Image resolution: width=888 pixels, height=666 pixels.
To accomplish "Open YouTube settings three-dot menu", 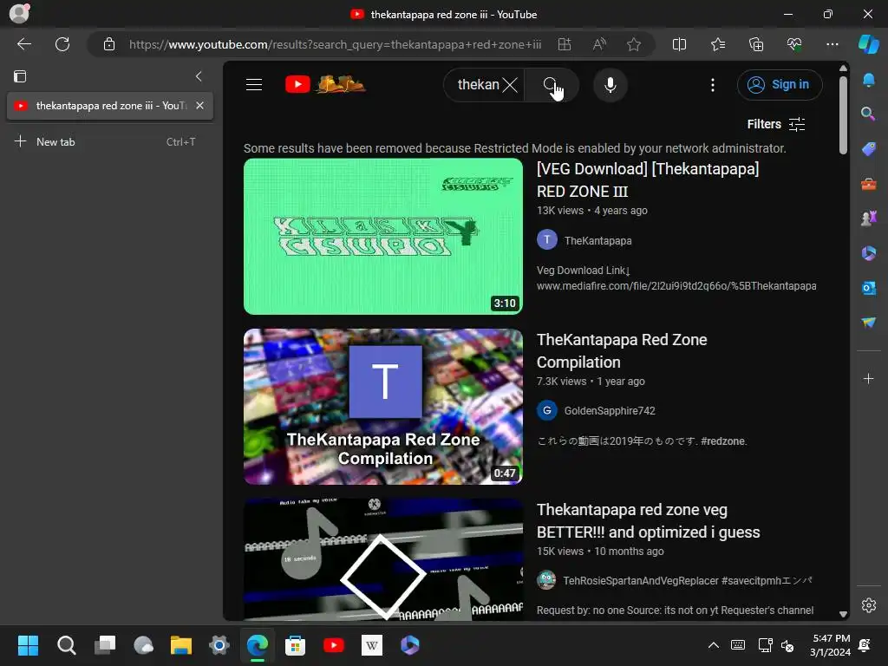I will [x=713, y=85].
